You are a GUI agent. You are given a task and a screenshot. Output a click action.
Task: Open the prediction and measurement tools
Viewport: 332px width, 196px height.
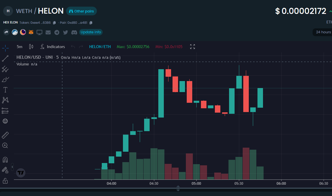pos(5,111)
